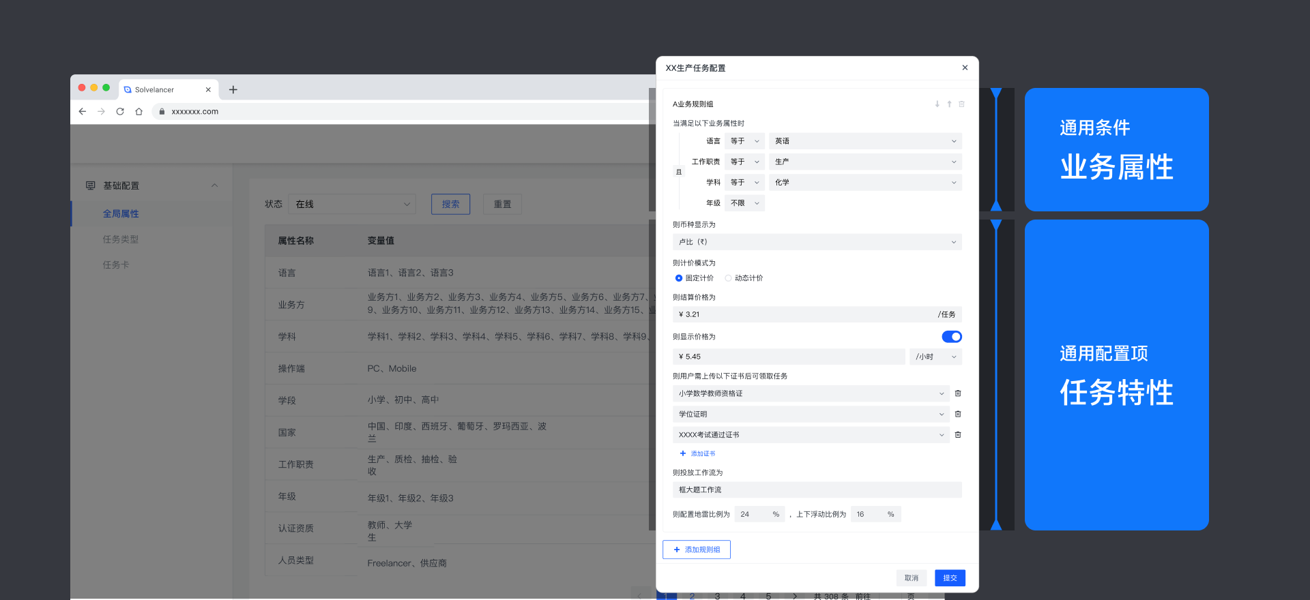This screenshot has height=600, width=1310.
Task: Click the browser home icon
Action: (x=139, y=112)
